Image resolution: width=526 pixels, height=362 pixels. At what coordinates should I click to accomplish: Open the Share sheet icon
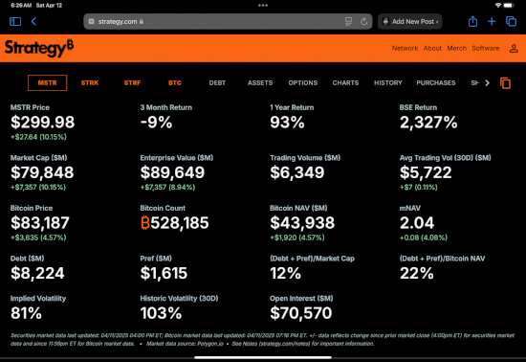472,21
